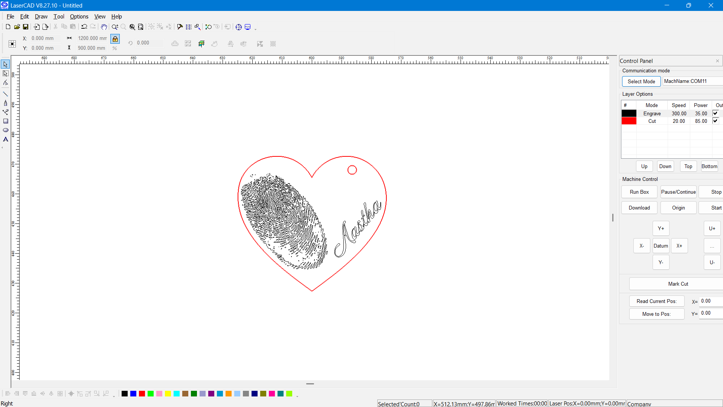
Task: Toggle output checkbox for Engrave layer
Action: (715, 113)
